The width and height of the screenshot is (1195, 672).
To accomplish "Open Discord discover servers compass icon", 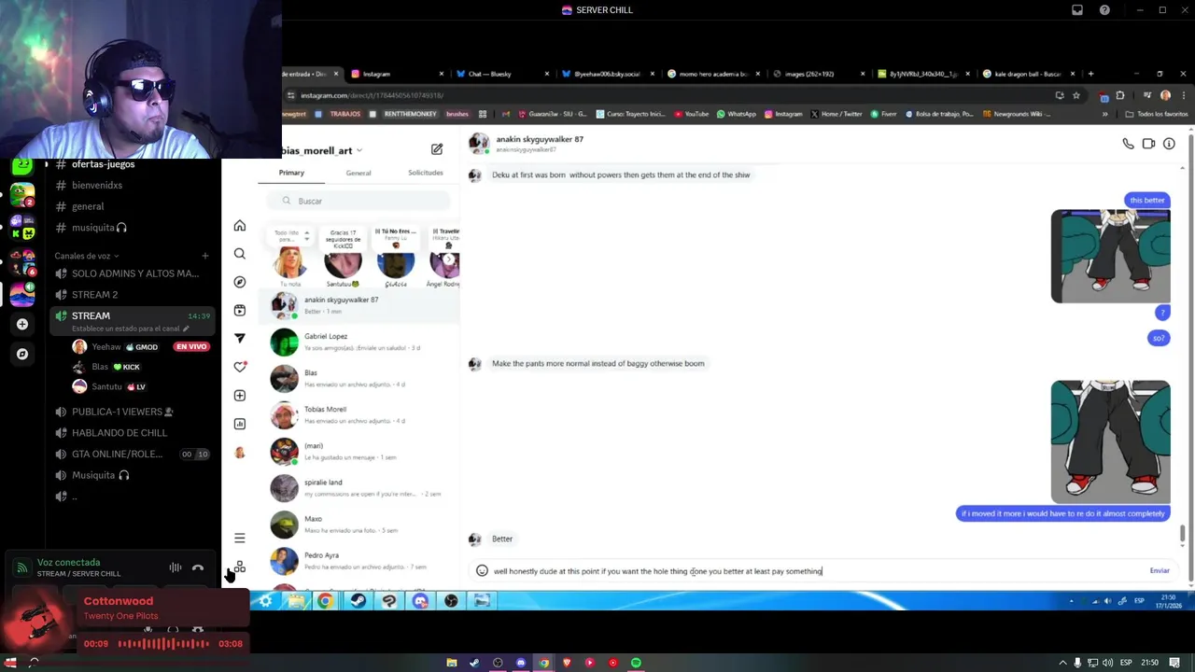I will pyautogui.click(x=22, y=354).
